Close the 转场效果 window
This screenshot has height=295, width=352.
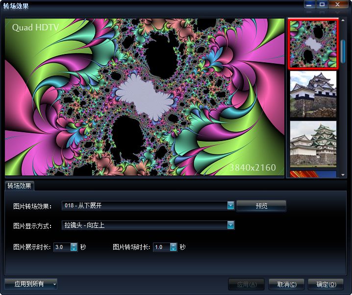click(x=337, y=4)
